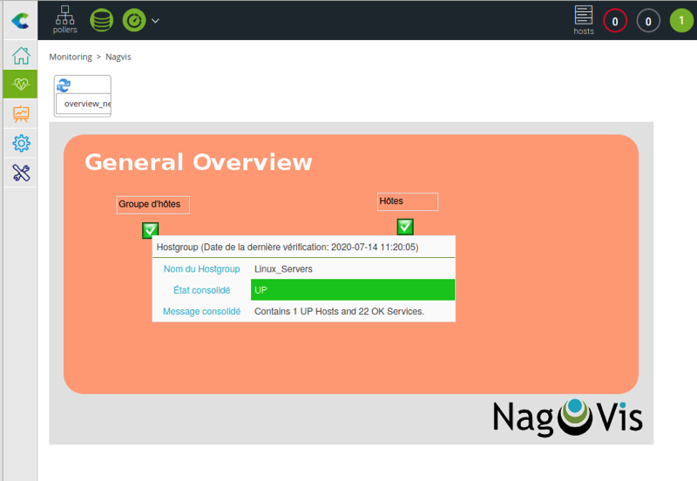Click the gray unreachable hosts counter

648,20
